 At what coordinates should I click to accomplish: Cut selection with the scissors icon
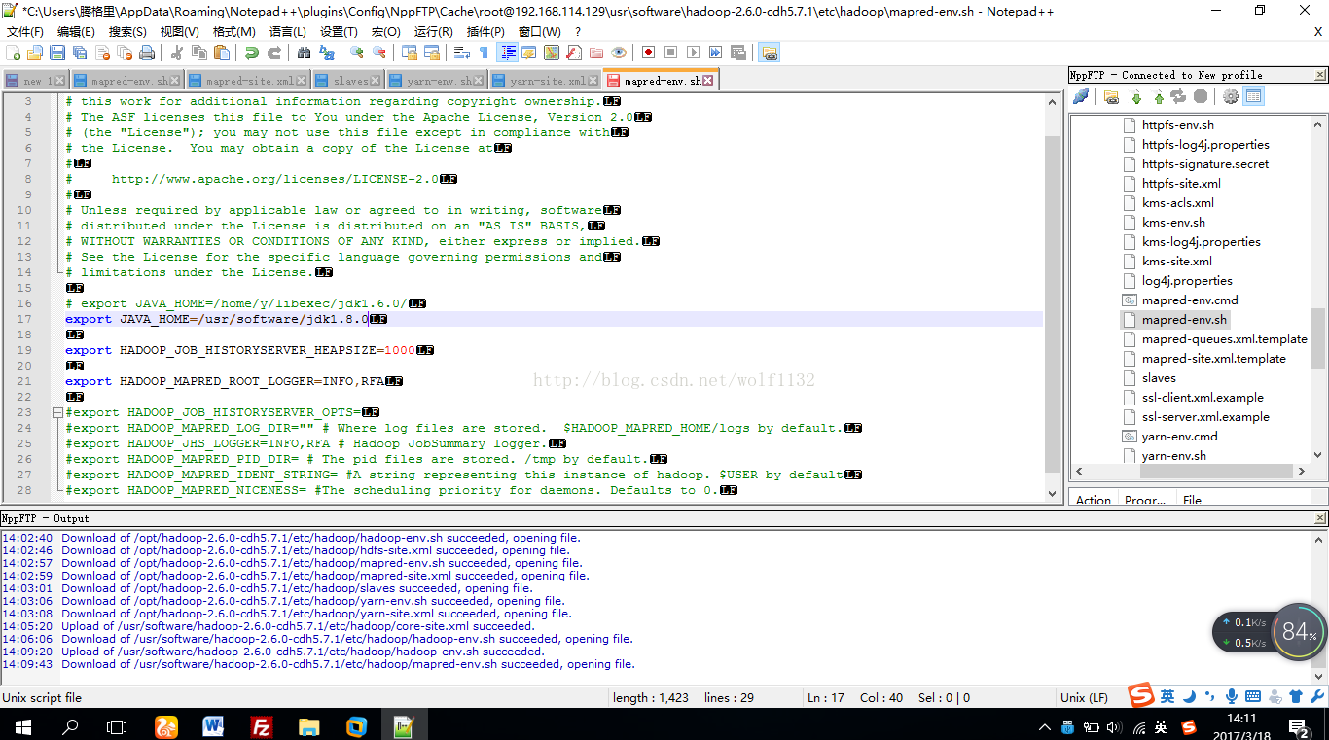pos(177,53)
